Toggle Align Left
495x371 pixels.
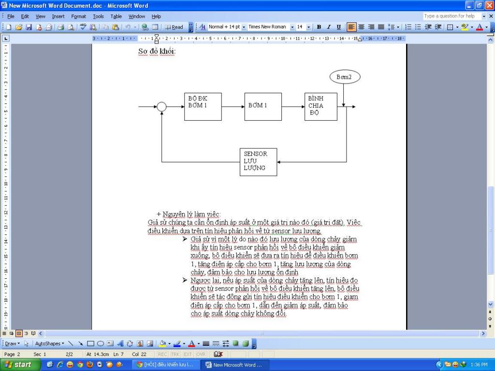[x=351, y=27]
